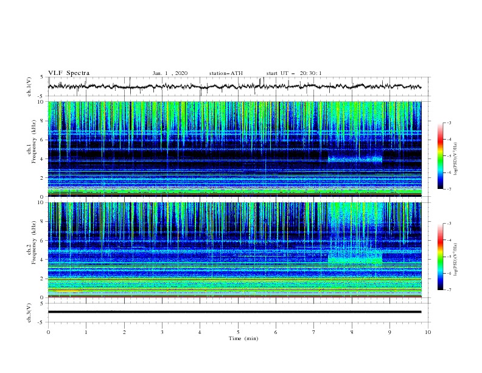Viewport: 482px width, 373px height.
Task: Click time axis tick label "9"
Action: pyautogui.click(x=389, y=332)
